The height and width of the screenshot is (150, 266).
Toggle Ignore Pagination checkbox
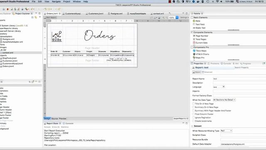tap(193, 117)
